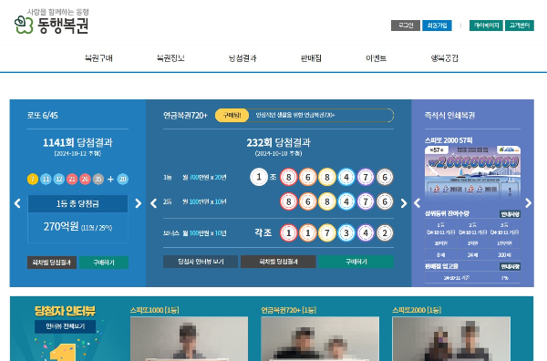547x361 pixels.
Task: Click the 232회 당첨결과 heading
Action: click(x=278, y=142)
